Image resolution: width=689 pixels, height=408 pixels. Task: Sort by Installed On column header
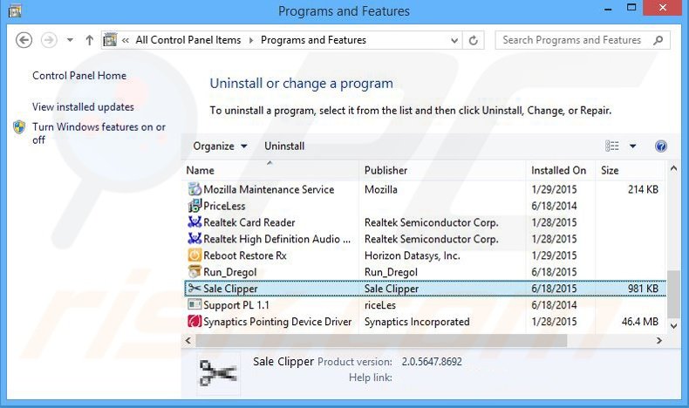[x=561, y=170]
